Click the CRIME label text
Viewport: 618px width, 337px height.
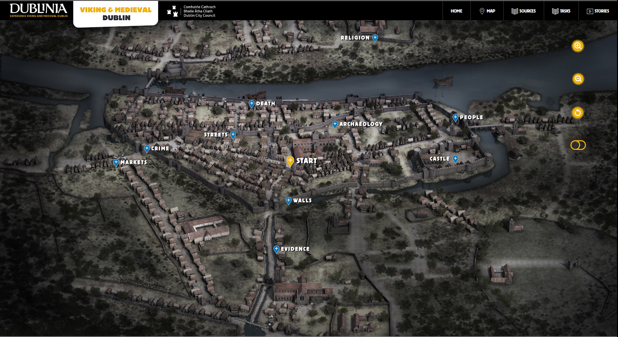coord(160,149)
